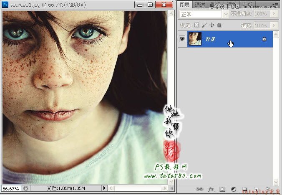Screen dimensions: 282x195
Task: Click layers panel scrollbar up arrow
Action: (276, 34)
